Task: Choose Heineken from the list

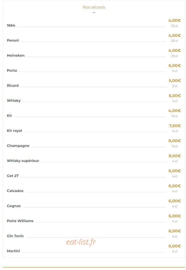Action: (16, 55)
